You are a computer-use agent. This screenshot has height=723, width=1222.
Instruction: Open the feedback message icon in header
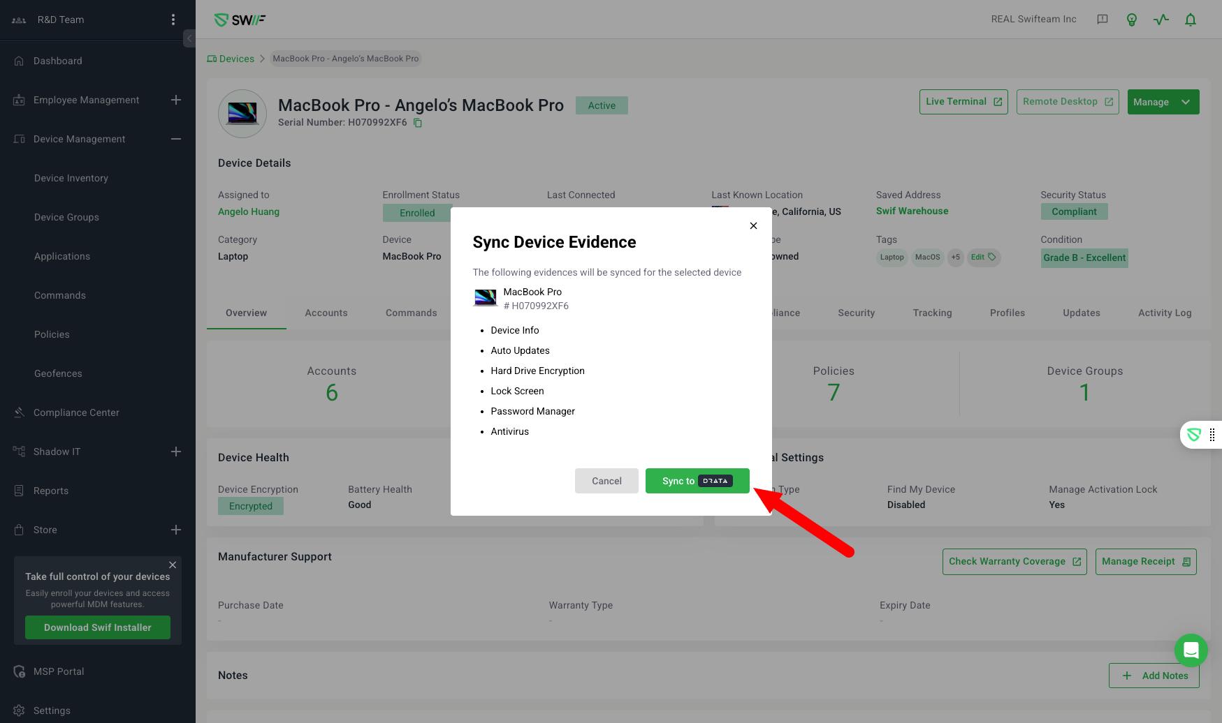(x=1103, y=20)
